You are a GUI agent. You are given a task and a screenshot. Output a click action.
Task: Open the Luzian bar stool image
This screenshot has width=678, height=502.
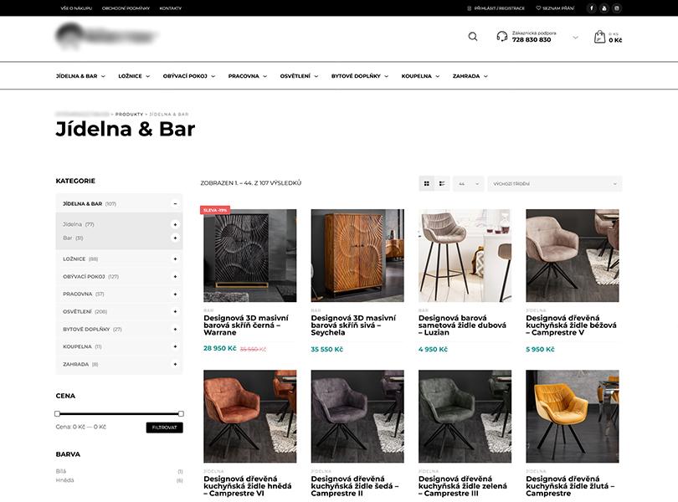coord(465,255)
